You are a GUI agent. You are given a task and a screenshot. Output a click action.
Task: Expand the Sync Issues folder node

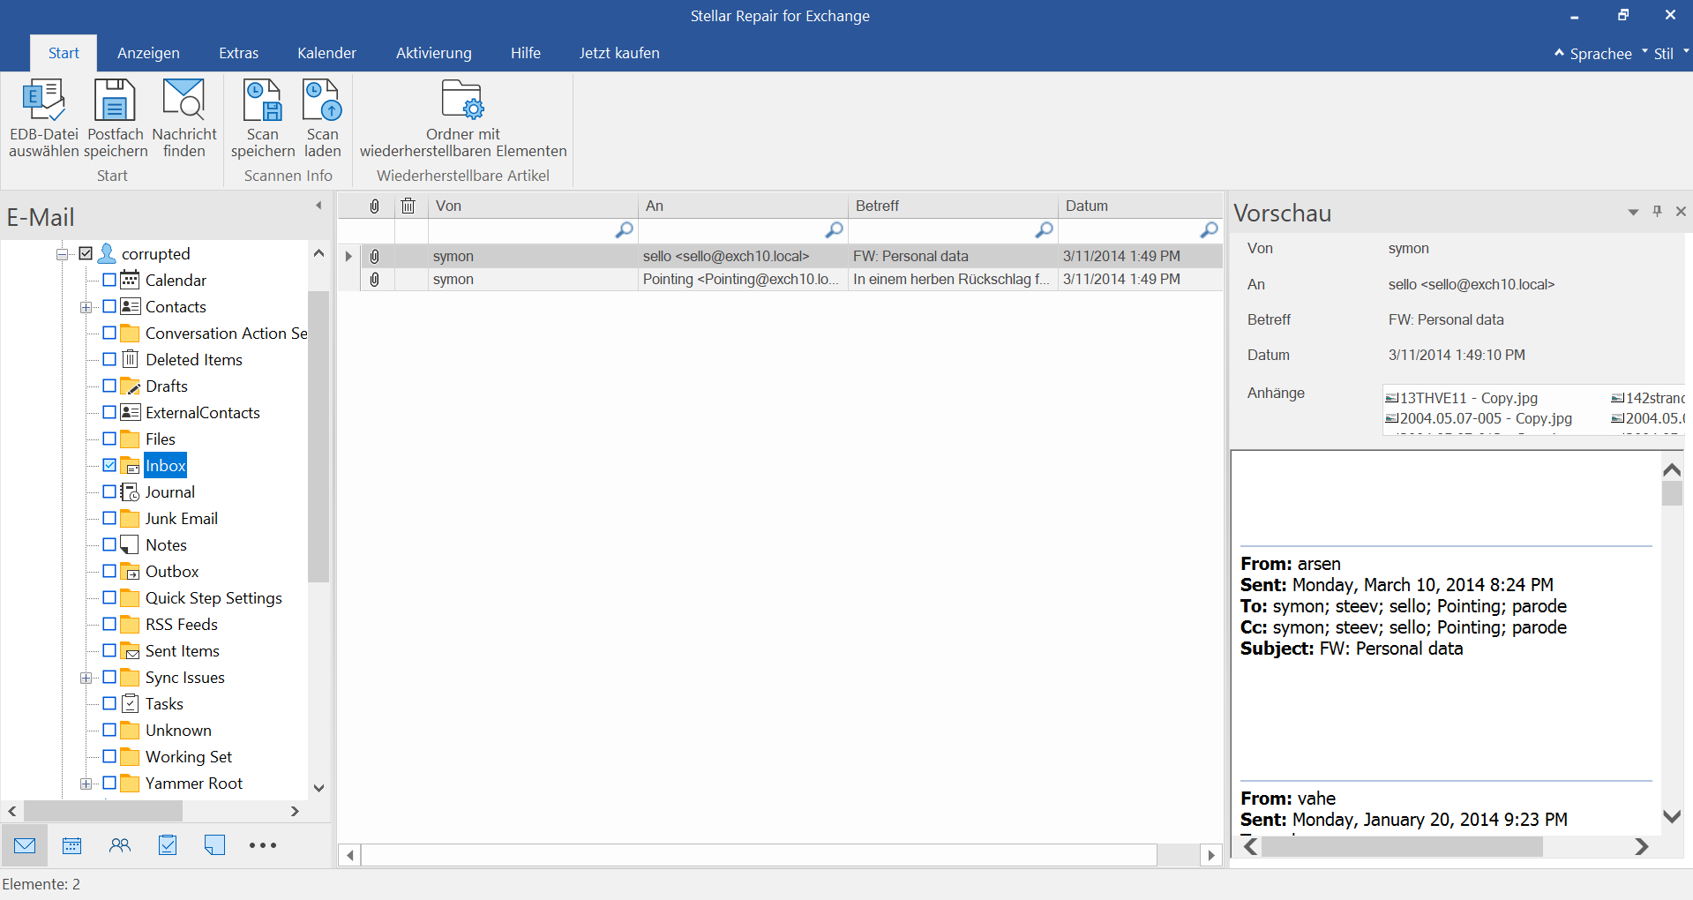(x=86, y=678)
